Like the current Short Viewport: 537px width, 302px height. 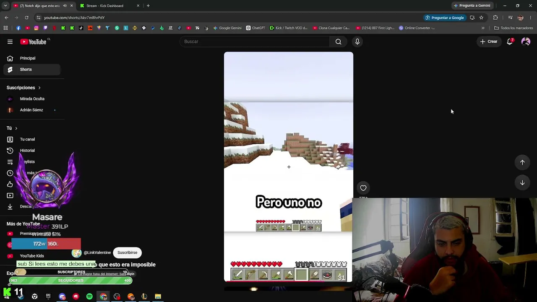coord(363,188)
